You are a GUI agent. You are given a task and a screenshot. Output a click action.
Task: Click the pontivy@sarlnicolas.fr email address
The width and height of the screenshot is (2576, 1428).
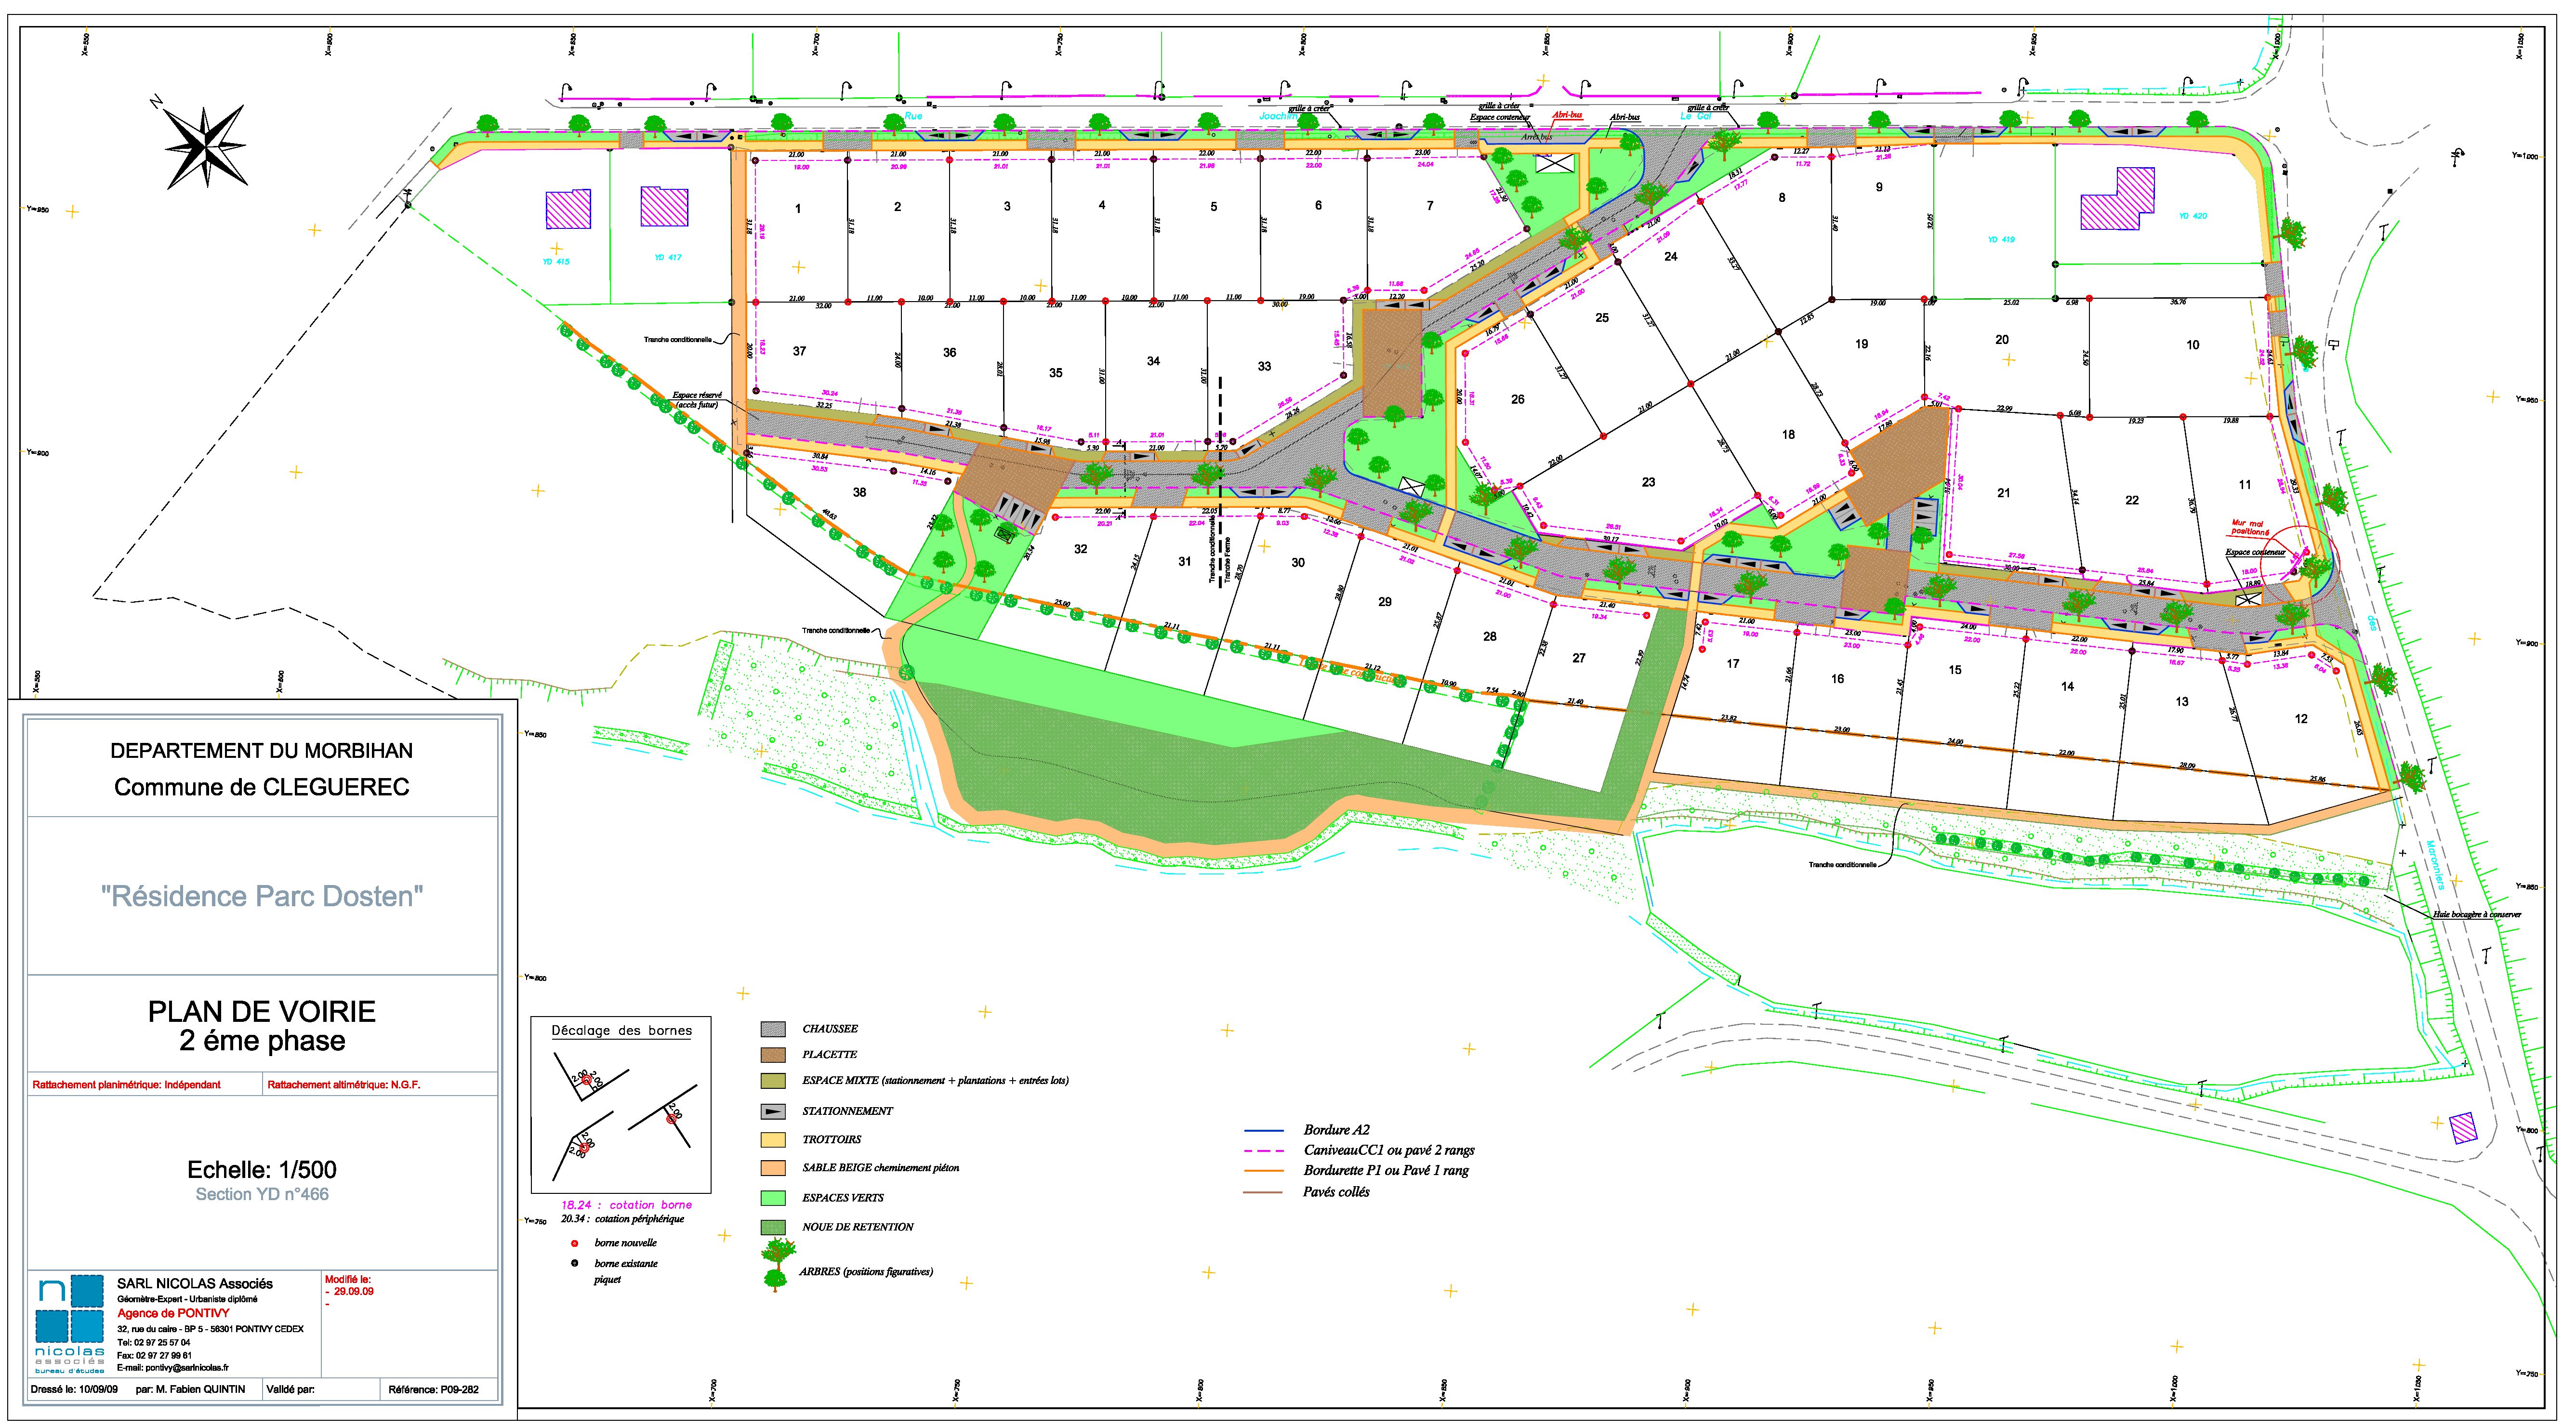coord(186,1367)
